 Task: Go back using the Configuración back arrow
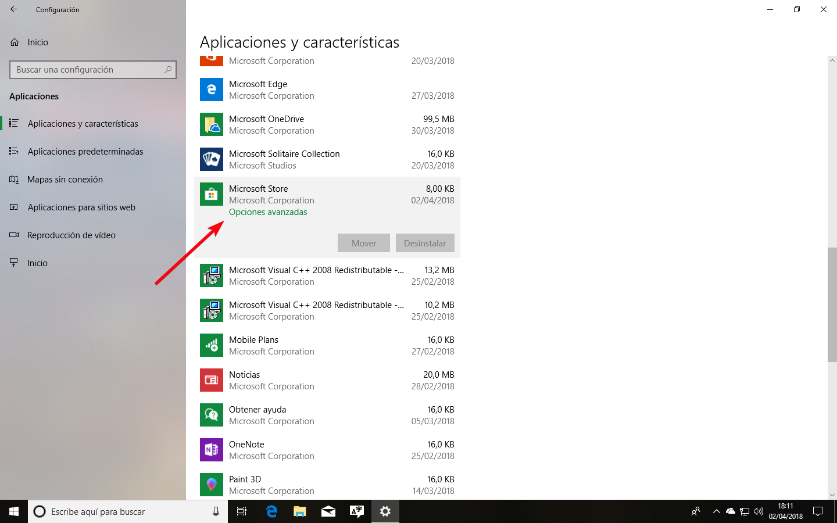tap(14, 9)
